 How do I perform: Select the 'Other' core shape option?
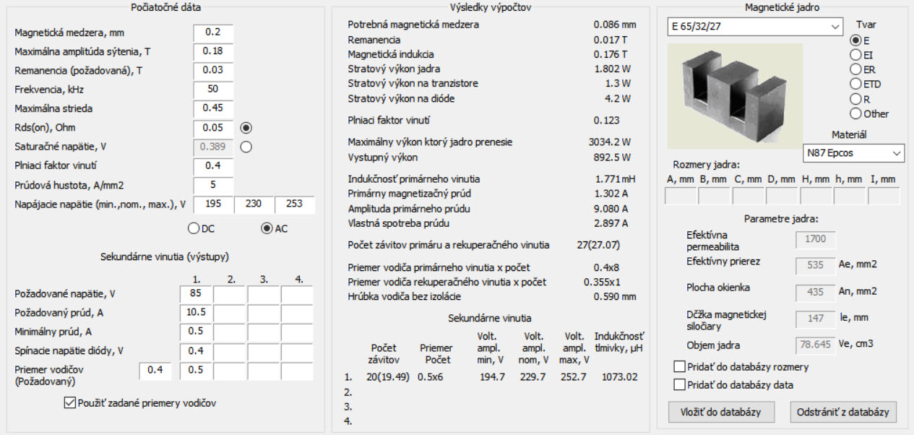855,113
